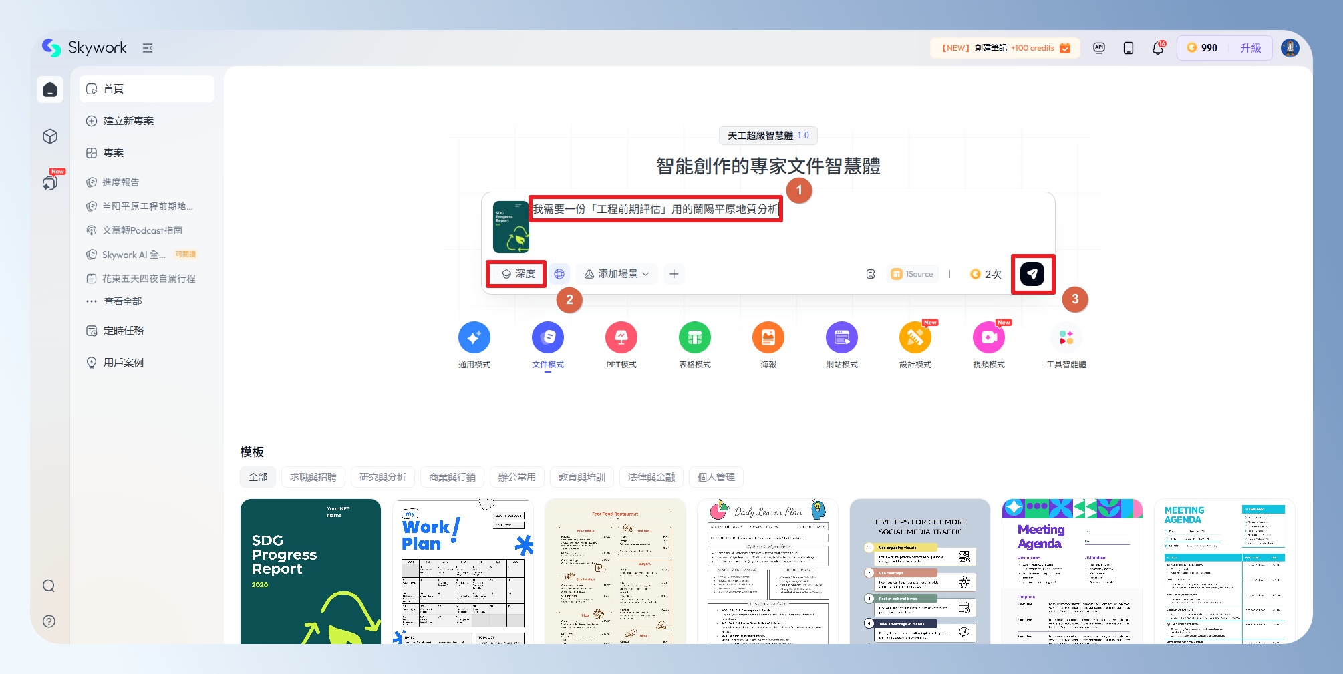The image size is (1343, 674).
Task: Open 定時任務 in the sidebar
Action: coord(124,331)
